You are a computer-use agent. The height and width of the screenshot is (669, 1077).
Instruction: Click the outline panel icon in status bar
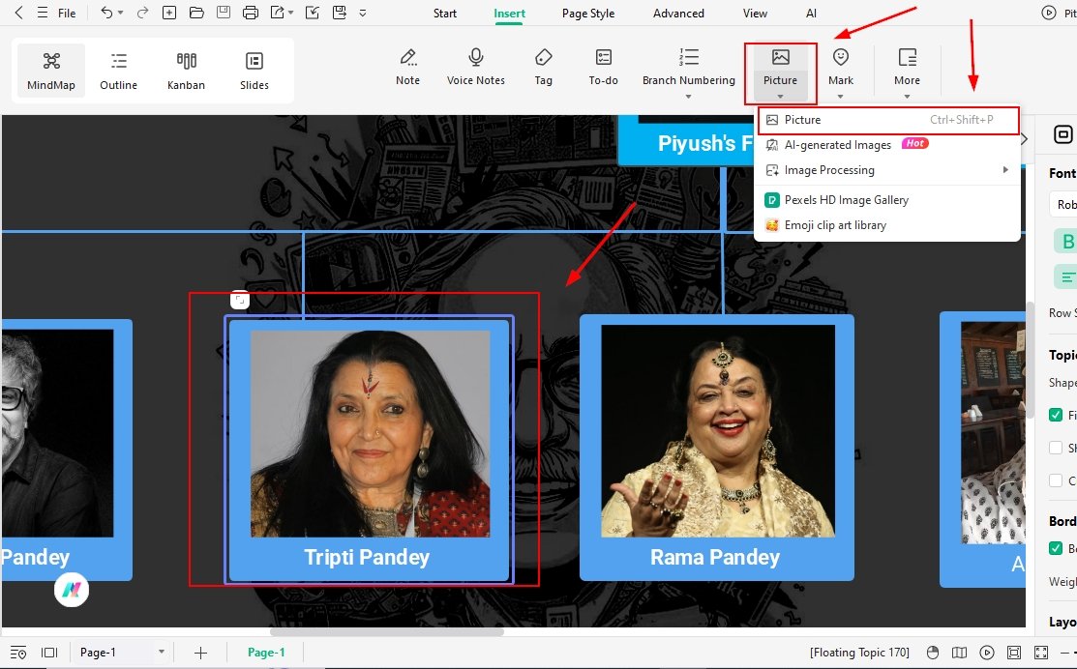click(18, 653)
